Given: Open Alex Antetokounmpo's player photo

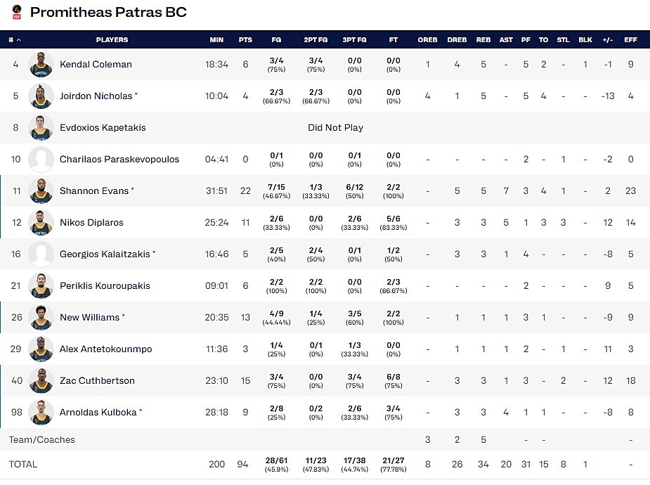Looking at the screenshot, I should pos(41,349).
